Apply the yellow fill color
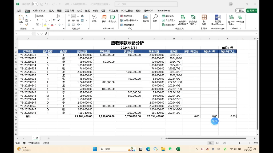The image size is (273, 153). click(x=45, y=25)
